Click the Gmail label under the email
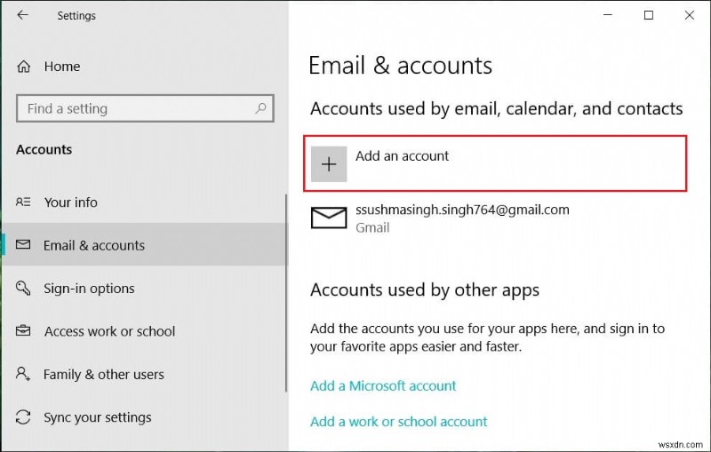 372,227
